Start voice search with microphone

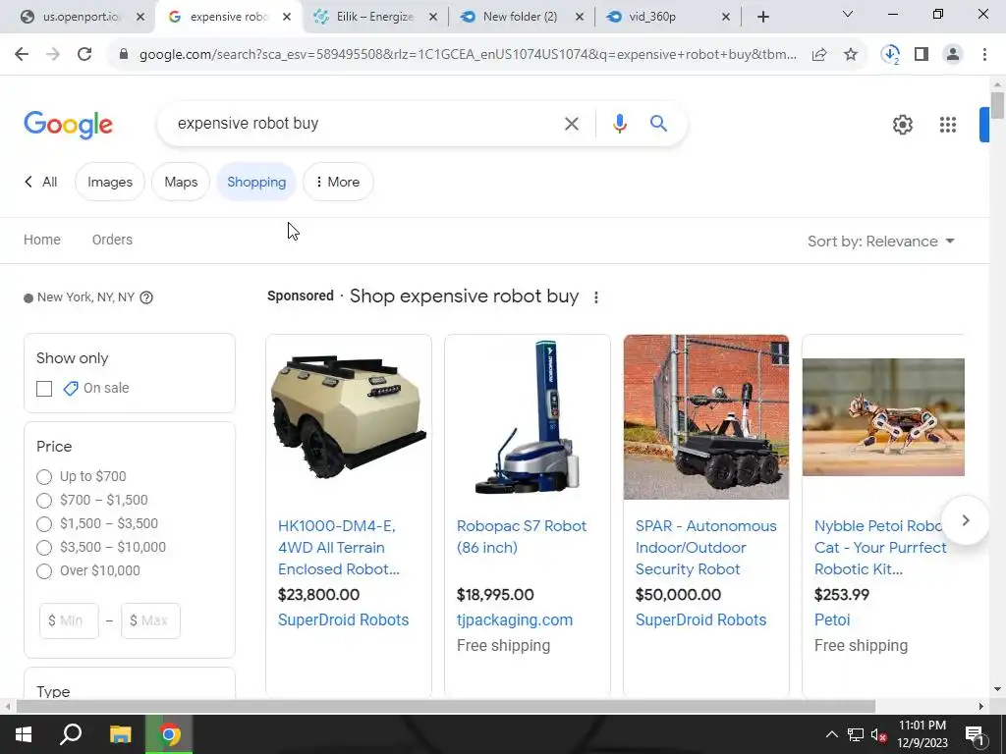(x=619, y=124)
